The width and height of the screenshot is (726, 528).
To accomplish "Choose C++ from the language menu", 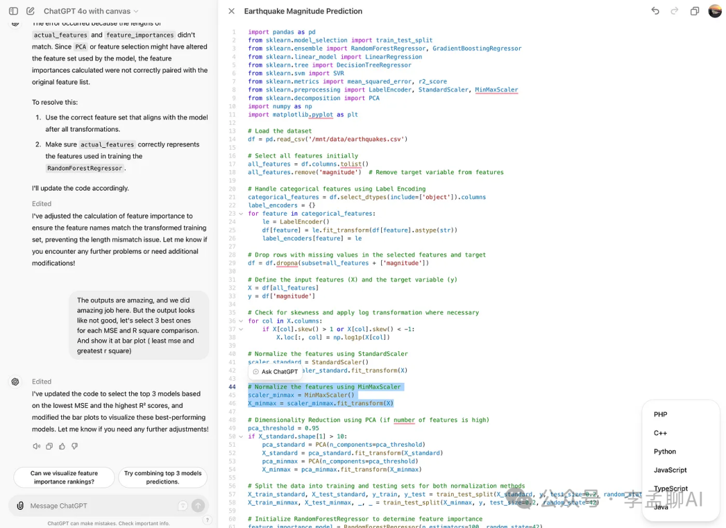I will coord(660,433).
